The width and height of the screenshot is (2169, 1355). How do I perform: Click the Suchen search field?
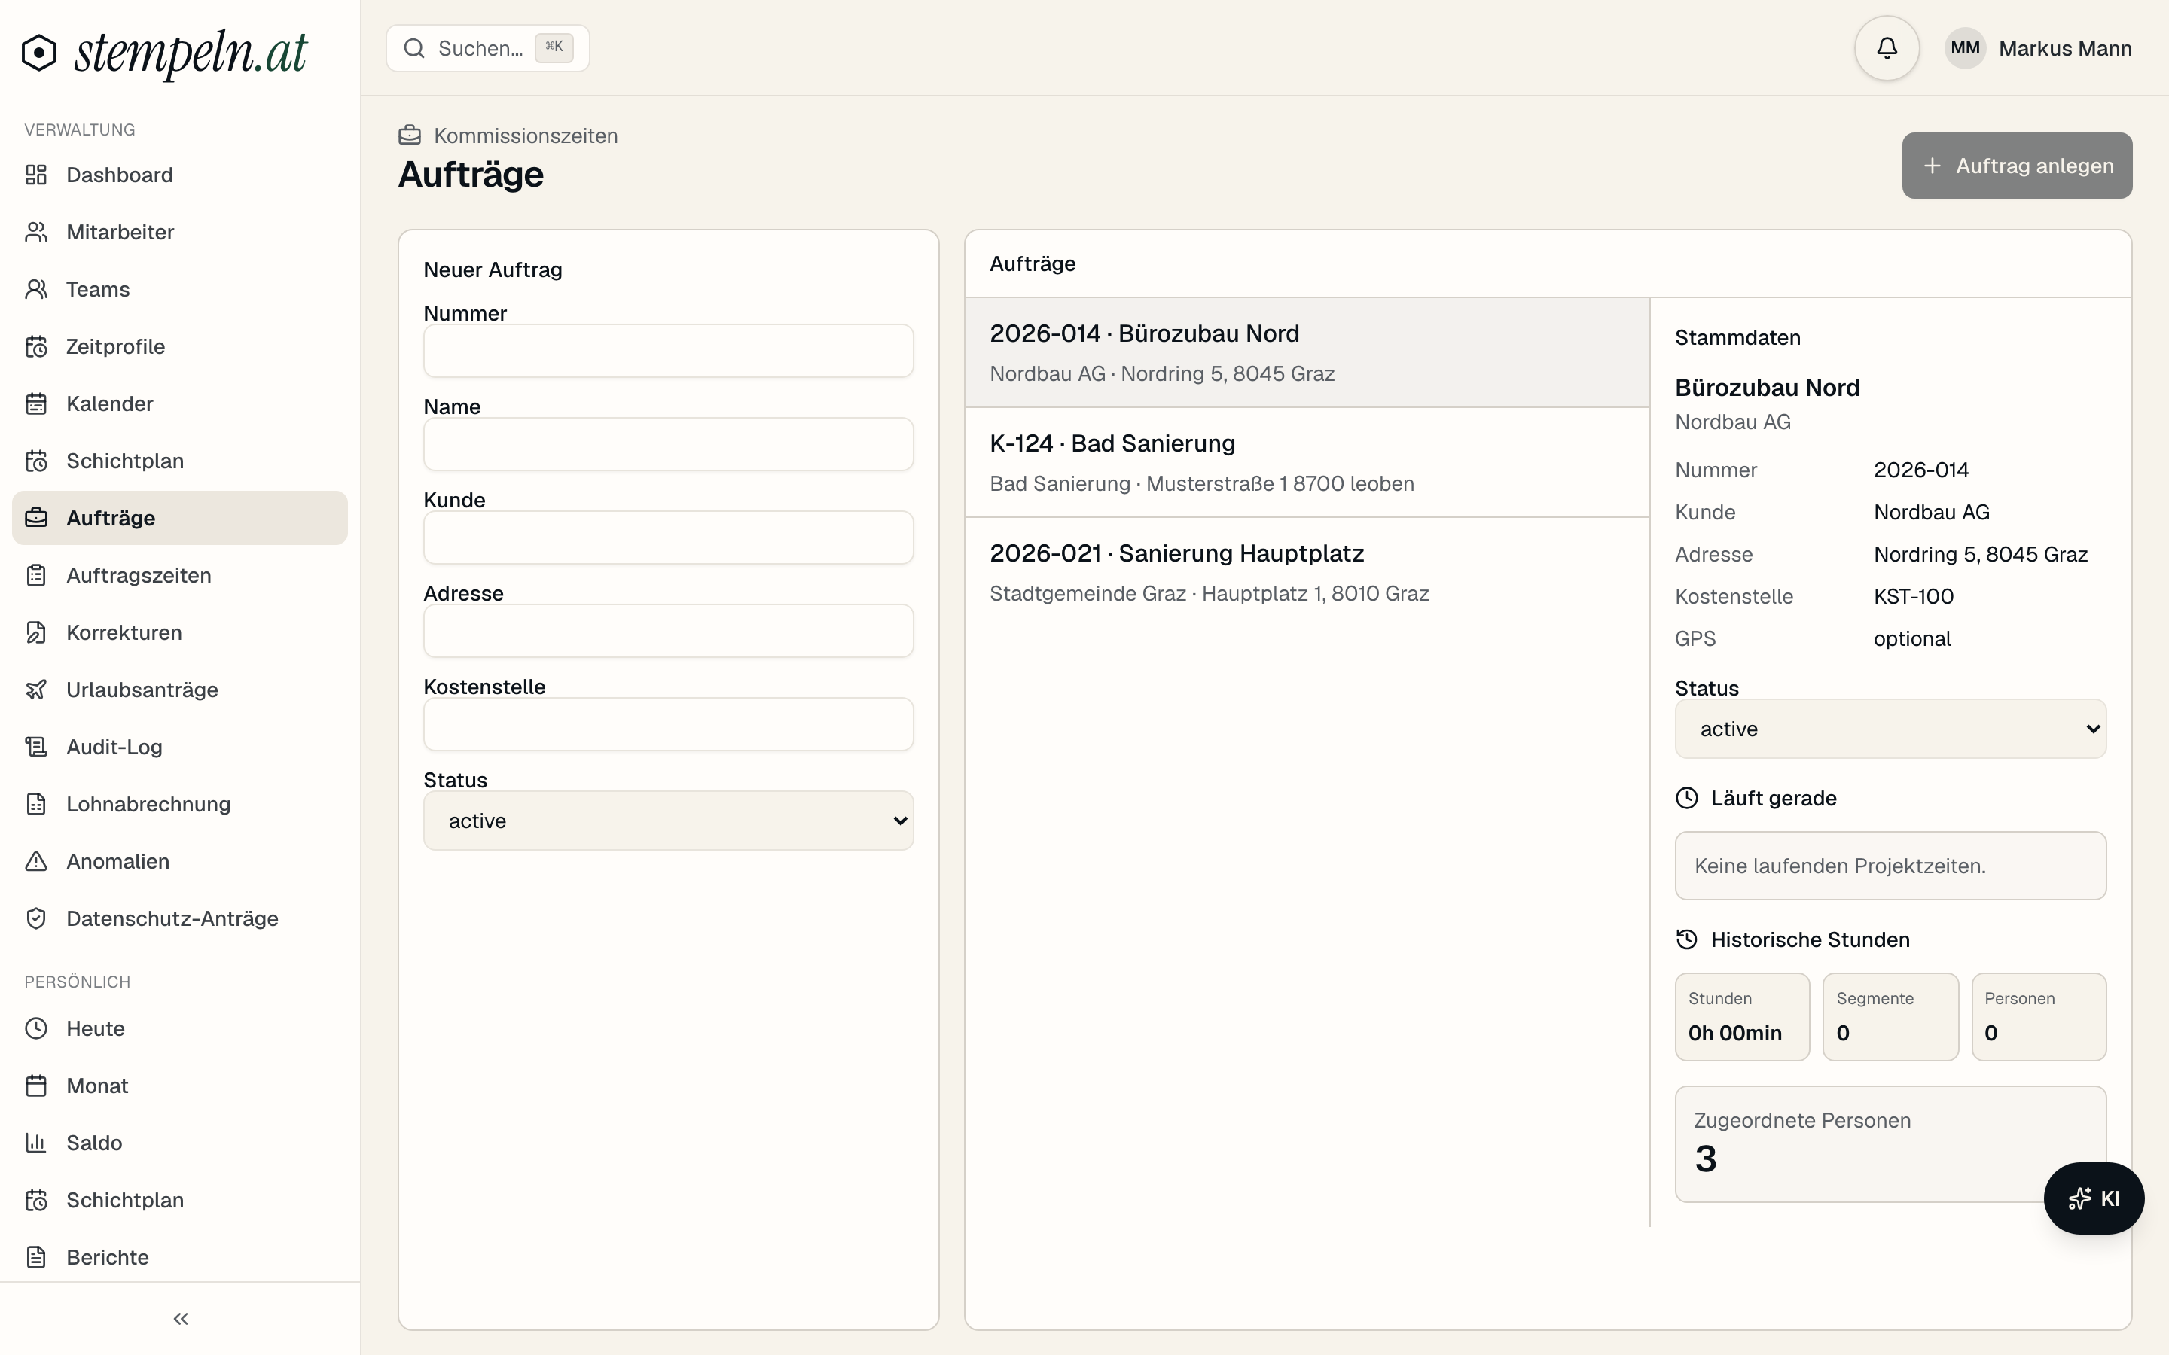[x=487, y=48]
